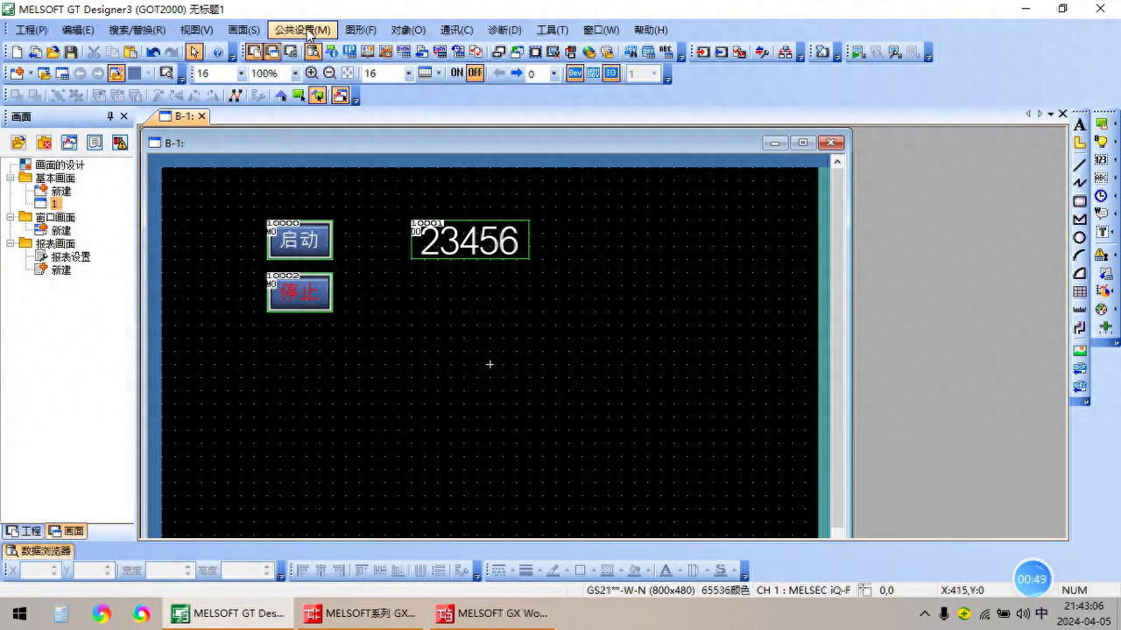Start the simulator from toolbar
This screenshot has width=1121, height=630.
click(857, 52)
